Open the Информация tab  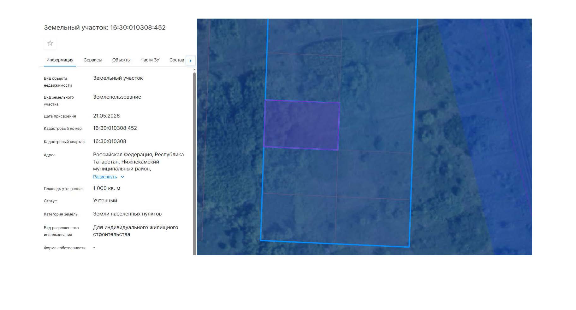[x=60, y=60]
